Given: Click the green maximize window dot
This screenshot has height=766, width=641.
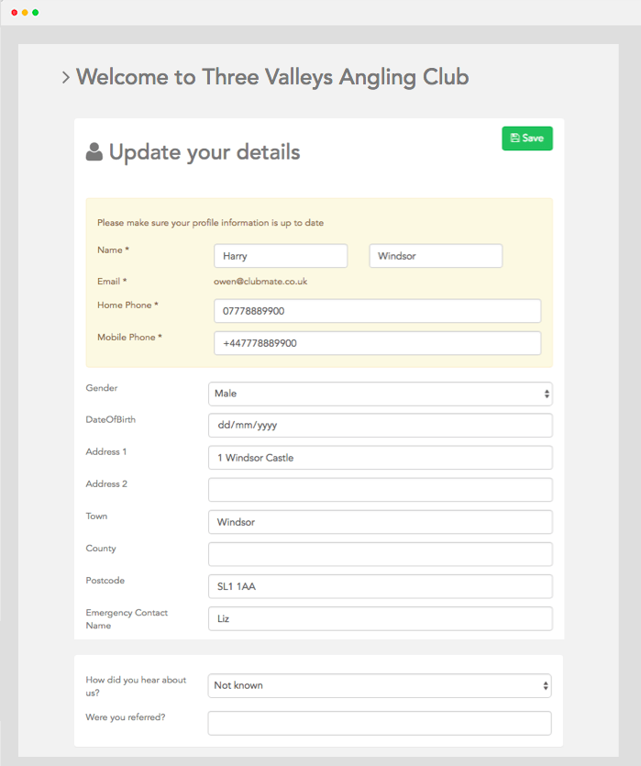Looking at the screenshot, I should (x=36, y=12).
